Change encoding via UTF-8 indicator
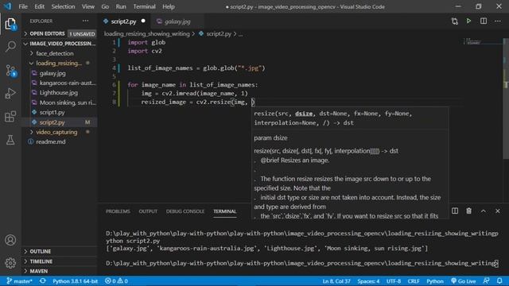This screenshot has height=286, width=509. [394, 281]
